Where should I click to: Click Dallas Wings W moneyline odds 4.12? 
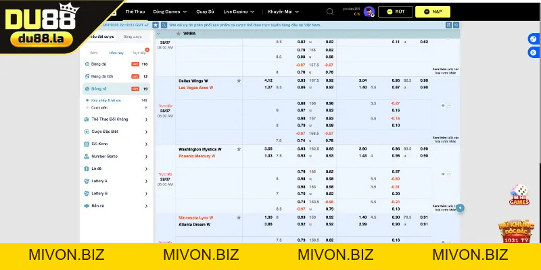268,80
